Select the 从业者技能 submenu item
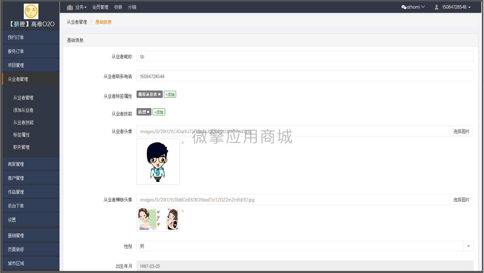This screenshot has width=484, height=273. point(23,122)
